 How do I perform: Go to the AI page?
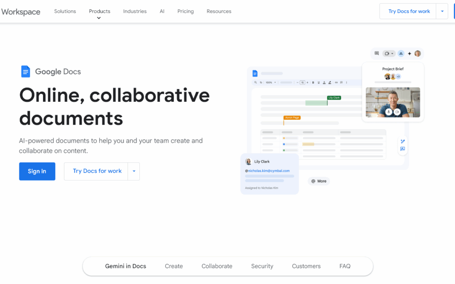(162, 11)
